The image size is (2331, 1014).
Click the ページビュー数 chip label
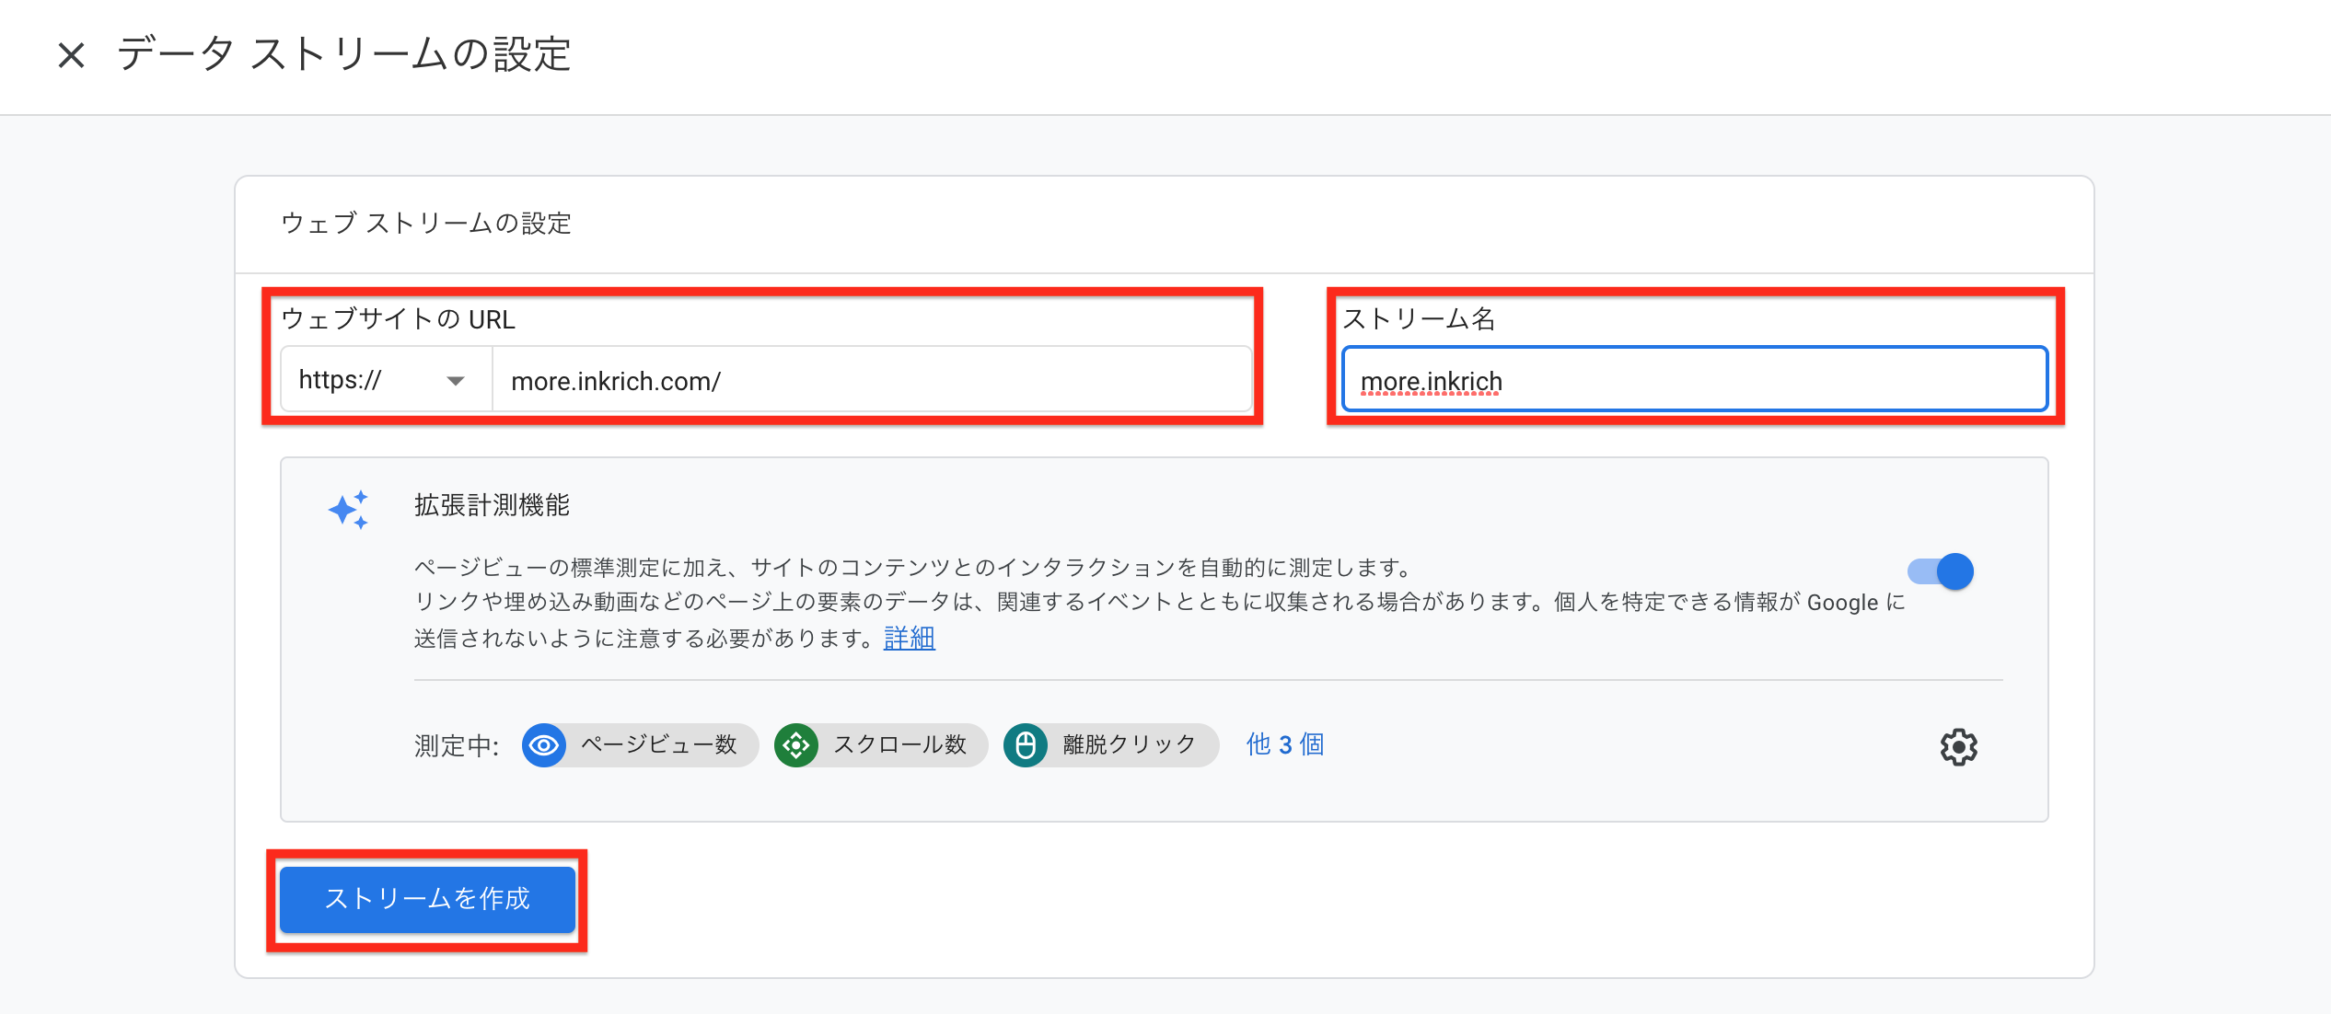click(x=659, y=744)
